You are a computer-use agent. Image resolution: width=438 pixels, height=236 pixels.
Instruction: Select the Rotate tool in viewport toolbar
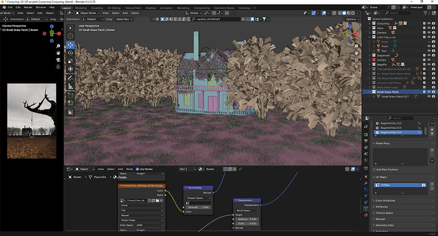pyautogui.click(x=70, y=53)
